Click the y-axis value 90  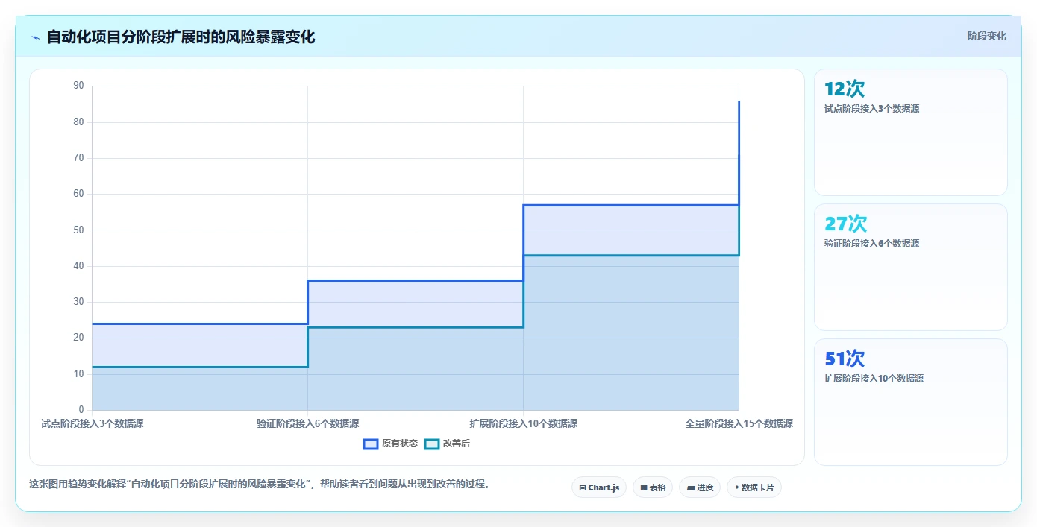click(x=79, y=86)
